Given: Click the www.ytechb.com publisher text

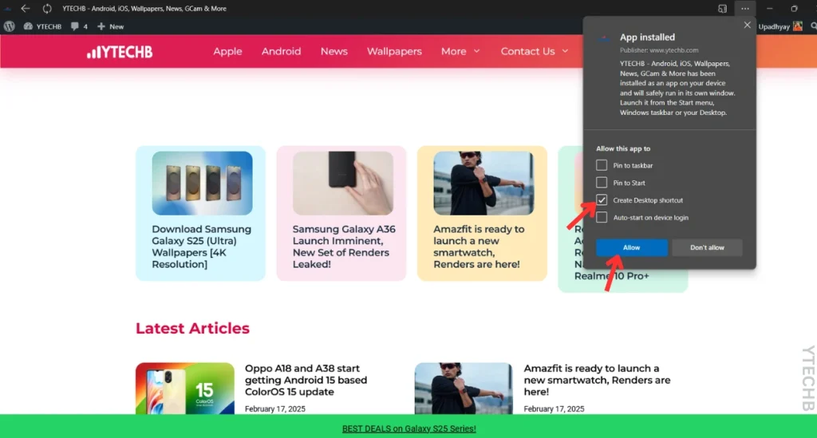Looking at the screenshot, I should [x=673, y=50].
